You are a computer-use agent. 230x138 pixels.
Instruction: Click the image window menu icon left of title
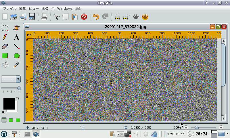[x=27, y=27]
